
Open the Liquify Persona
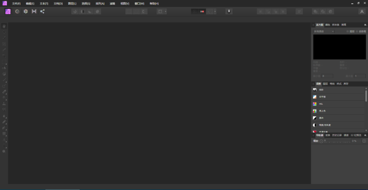point(17,11)
